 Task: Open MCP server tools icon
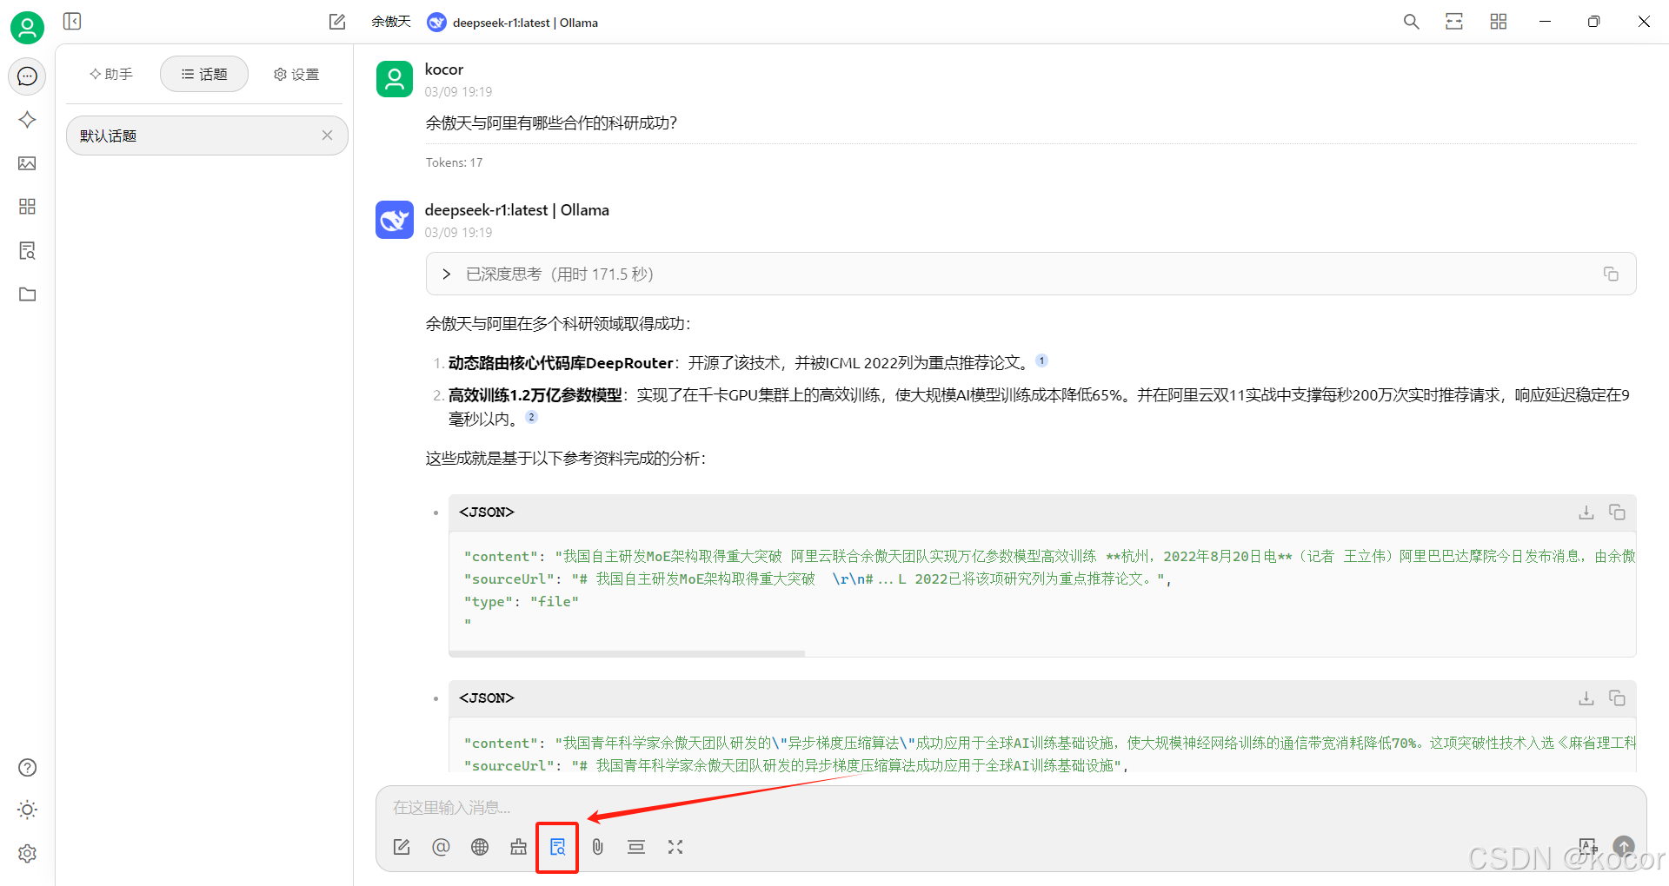519,847
